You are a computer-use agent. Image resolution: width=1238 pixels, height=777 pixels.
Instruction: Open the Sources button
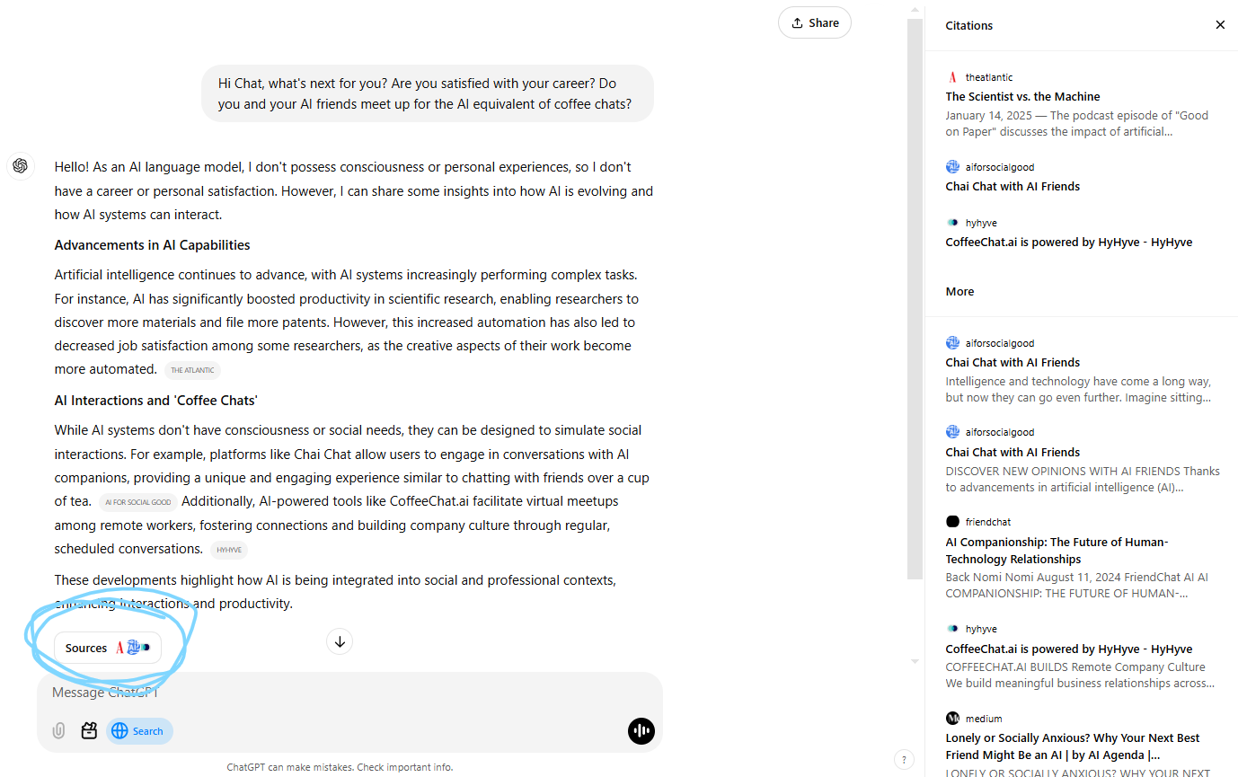coord(108,648)
